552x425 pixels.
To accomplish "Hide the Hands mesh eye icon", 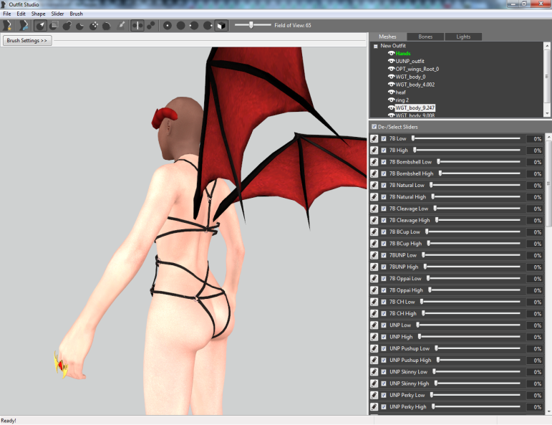I will click(x=391, y=53).
